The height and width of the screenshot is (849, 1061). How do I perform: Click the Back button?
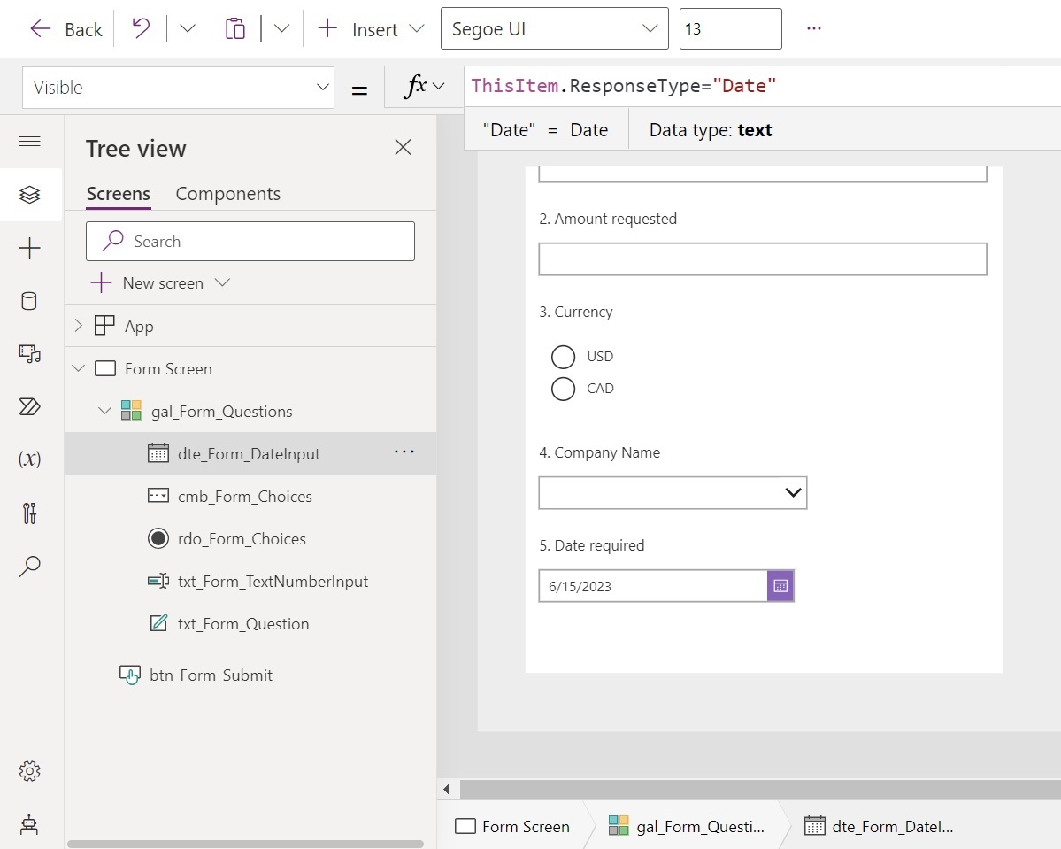(65, 28)
